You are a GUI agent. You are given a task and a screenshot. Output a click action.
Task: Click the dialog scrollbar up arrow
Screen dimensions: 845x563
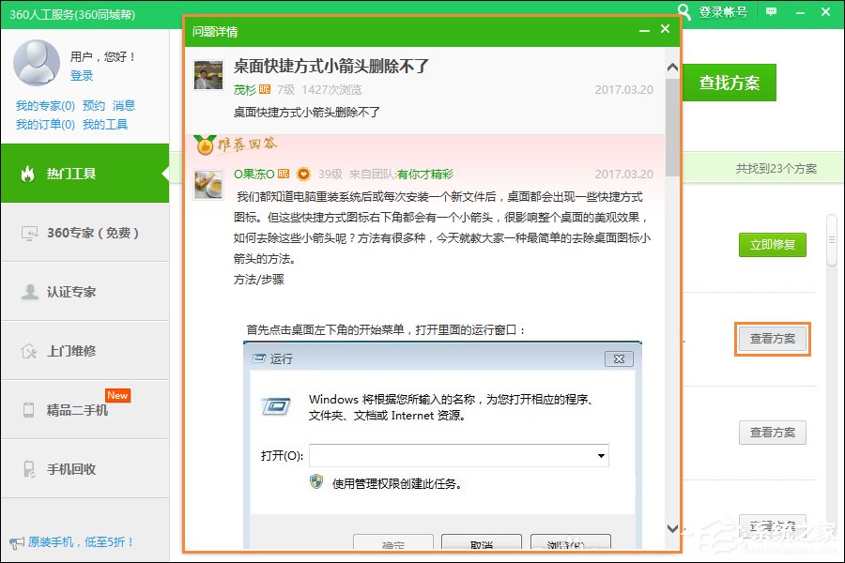671,66
